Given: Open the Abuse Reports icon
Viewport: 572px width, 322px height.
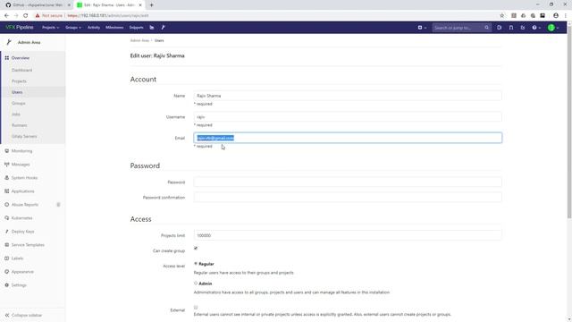Looking at the screenshot, I should (6, 205).
